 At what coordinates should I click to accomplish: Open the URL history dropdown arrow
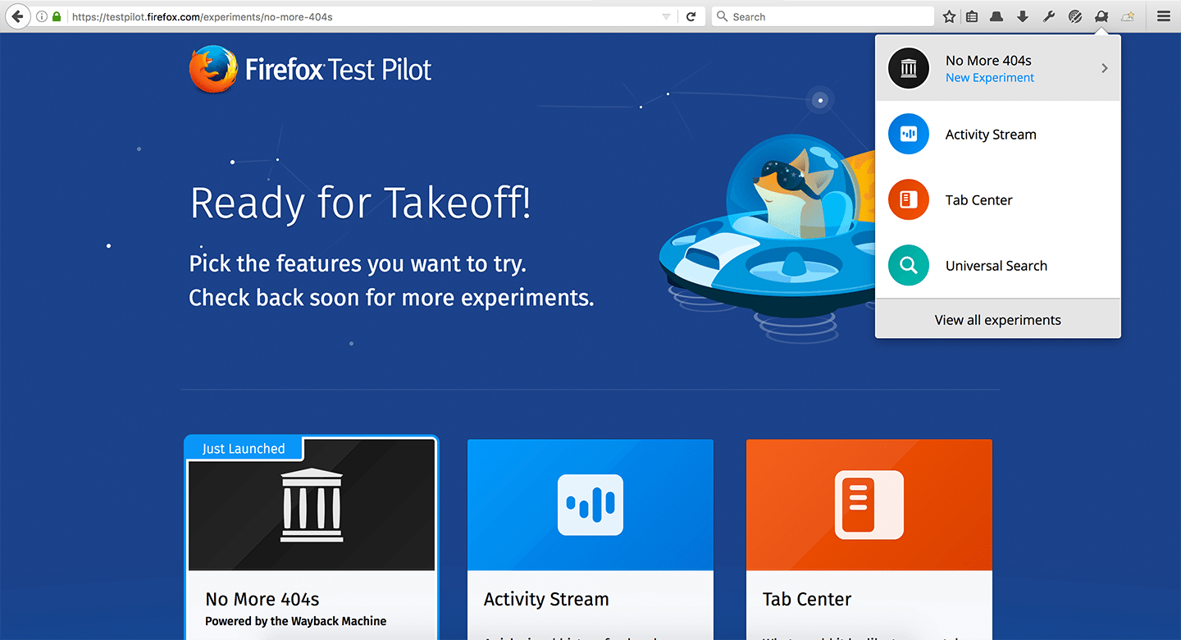point(667,16)
